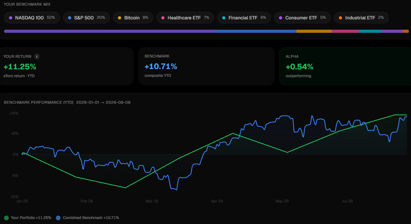Click the pink Healthcare ETF dot icon
The image size is (411, 224).
pos(163,18)
